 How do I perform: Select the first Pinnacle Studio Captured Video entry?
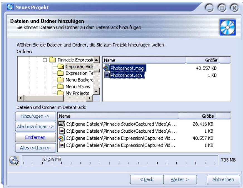121,124
